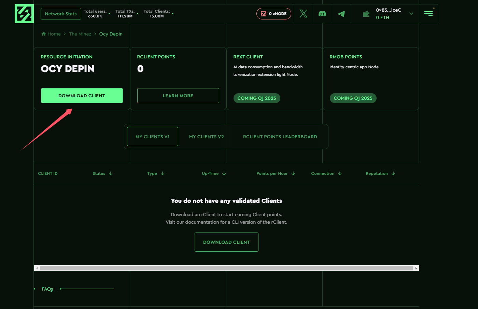Screen dimensions: 478x309
Task: Click 'You do not have any validated Clients'
Action: coord(226,201)
